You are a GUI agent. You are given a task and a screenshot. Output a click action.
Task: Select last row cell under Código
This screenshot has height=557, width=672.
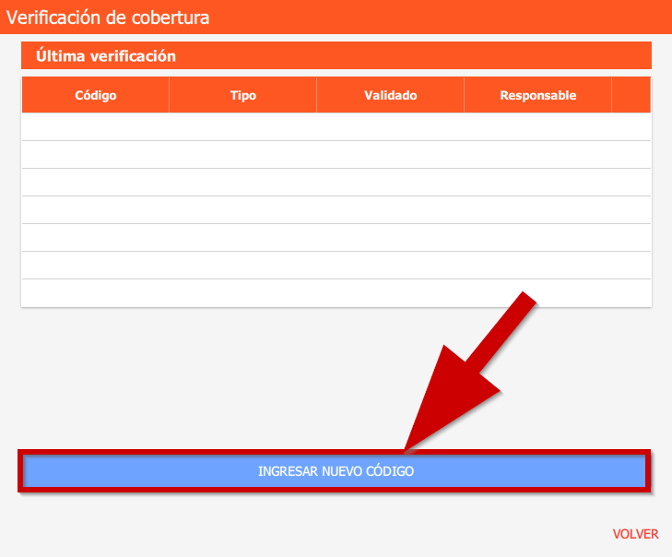[96, 293]
